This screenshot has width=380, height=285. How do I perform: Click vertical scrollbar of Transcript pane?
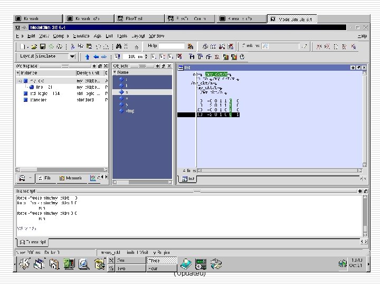(365, 216)
